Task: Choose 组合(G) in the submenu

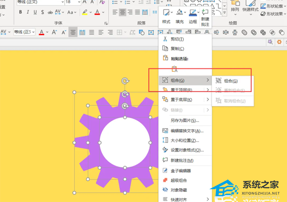Action: 232,81
